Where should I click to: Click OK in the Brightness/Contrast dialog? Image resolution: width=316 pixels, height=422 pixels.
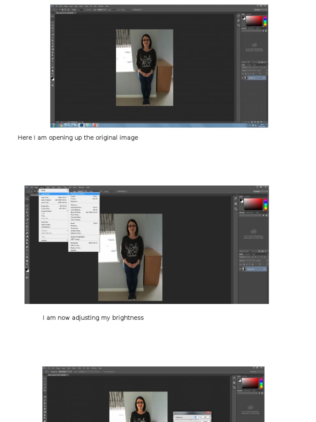click(x=205, y=417)
